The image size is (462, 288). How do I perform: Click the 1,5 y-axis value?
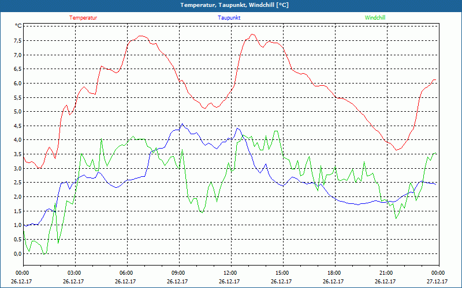point(18,211)
